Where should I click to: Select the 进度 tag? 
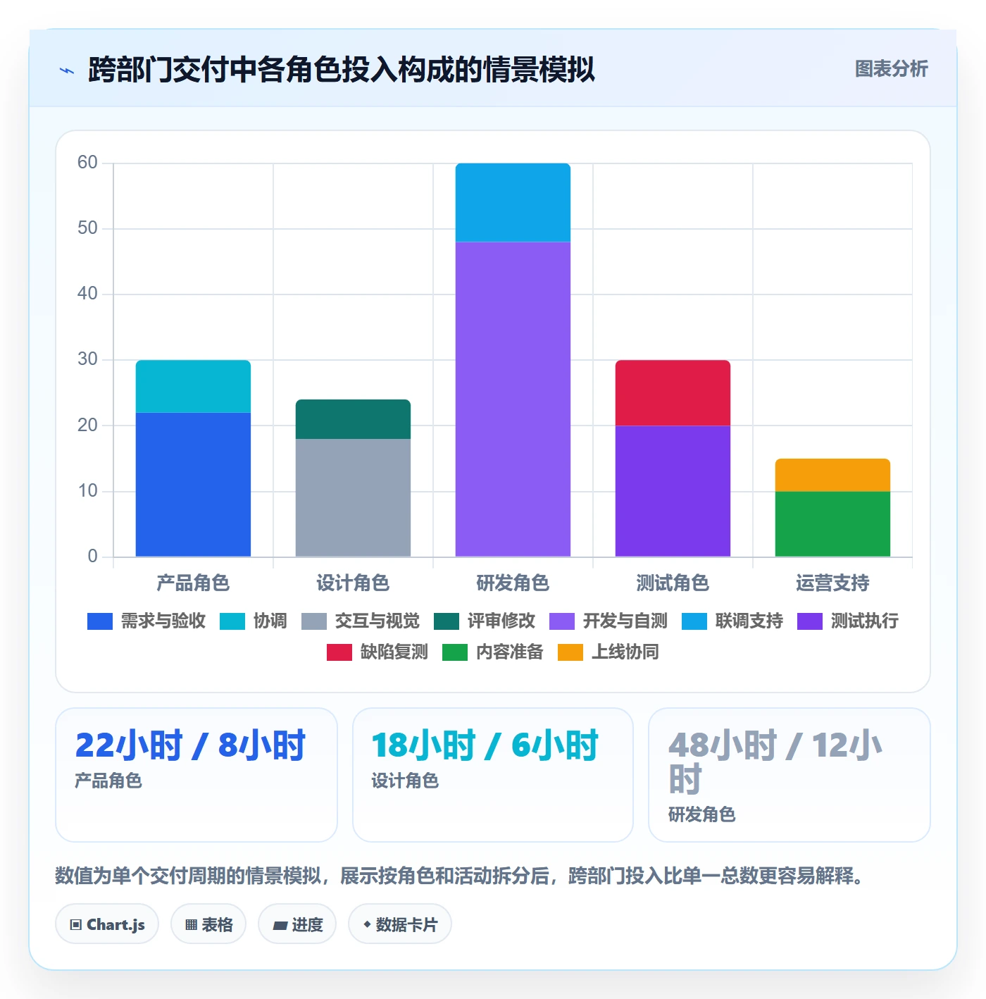297,924
